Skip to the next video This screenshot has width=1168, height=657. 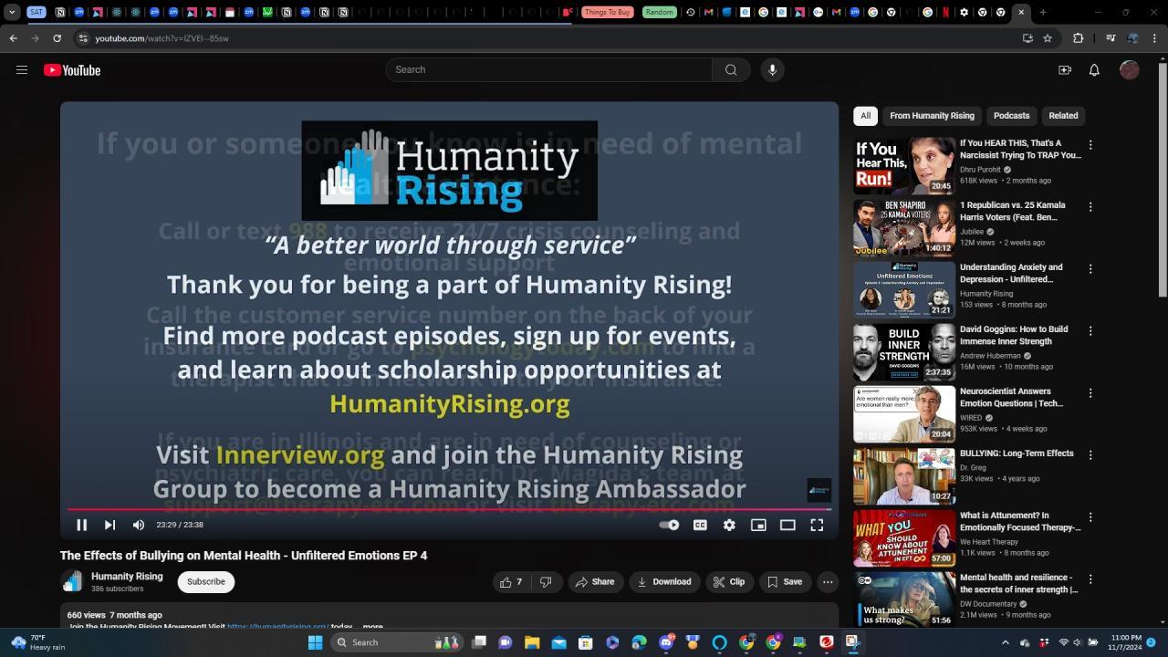[109, 525]
